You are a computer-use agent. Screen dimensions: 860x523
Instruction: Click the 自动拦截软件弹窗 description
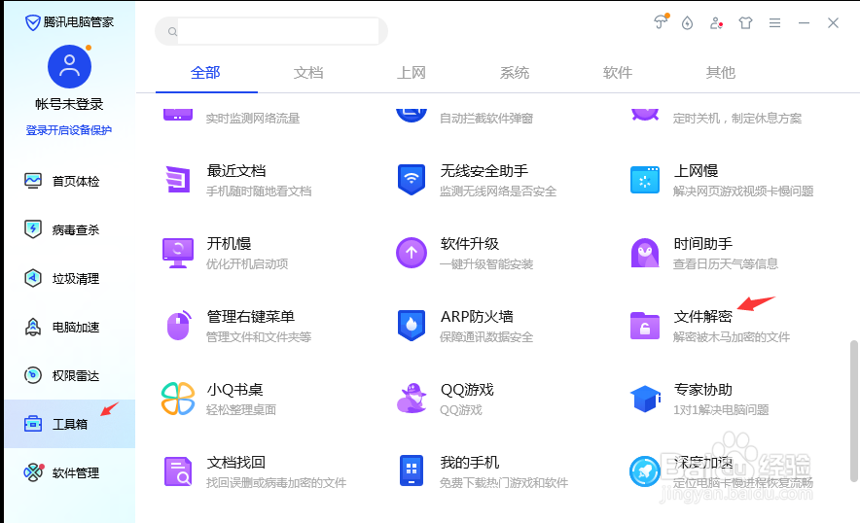(486, 119)
